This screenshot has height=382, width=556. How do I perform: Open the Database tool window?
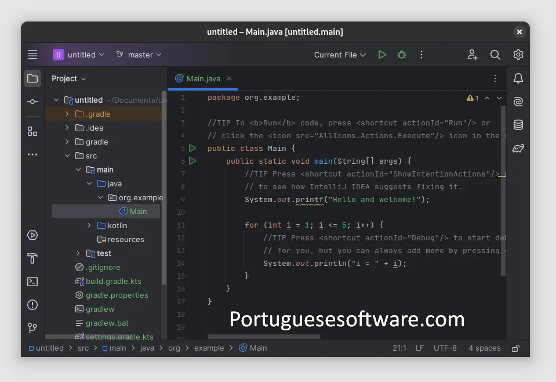click(x=518, y=124)
